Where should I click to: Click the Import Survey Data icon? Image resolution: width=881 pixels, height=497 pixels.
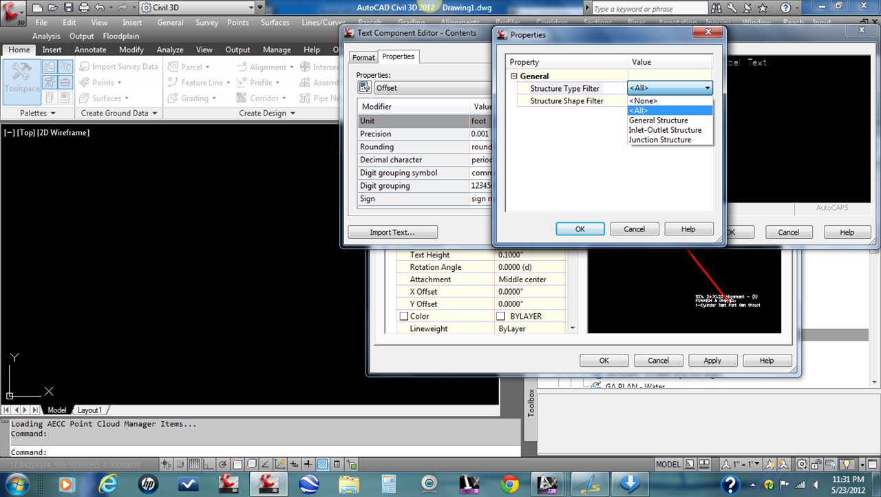pyautogui.click(x=84, y=67)
